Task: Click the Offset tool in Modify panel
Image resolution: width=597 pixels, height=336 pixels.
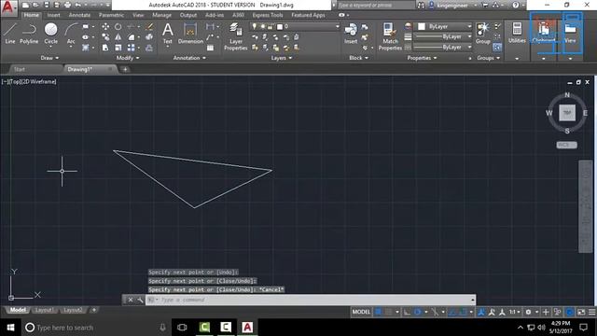Action: (x=149, y=48)
